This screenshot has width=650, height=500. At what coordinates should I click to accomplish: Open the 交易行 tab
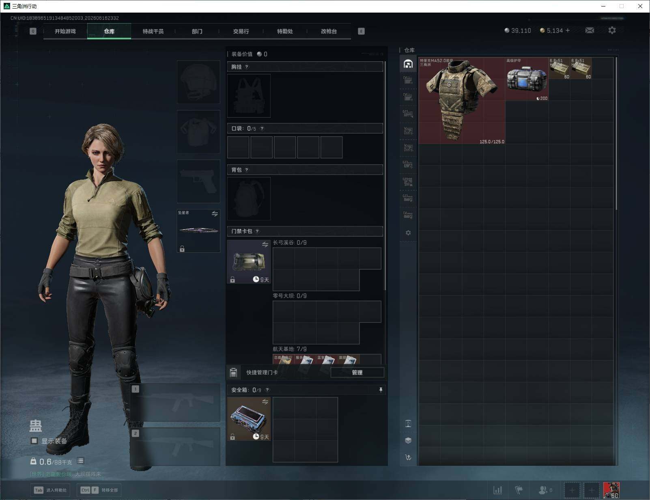[x=241, y=31]
